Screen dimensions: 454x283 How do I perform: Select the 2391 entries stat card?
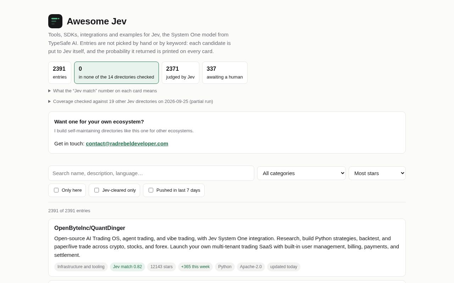60,73
